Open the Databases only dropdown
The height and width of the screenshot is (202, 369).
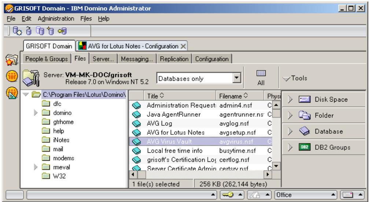pyautogui.click(x=237, y=78)
